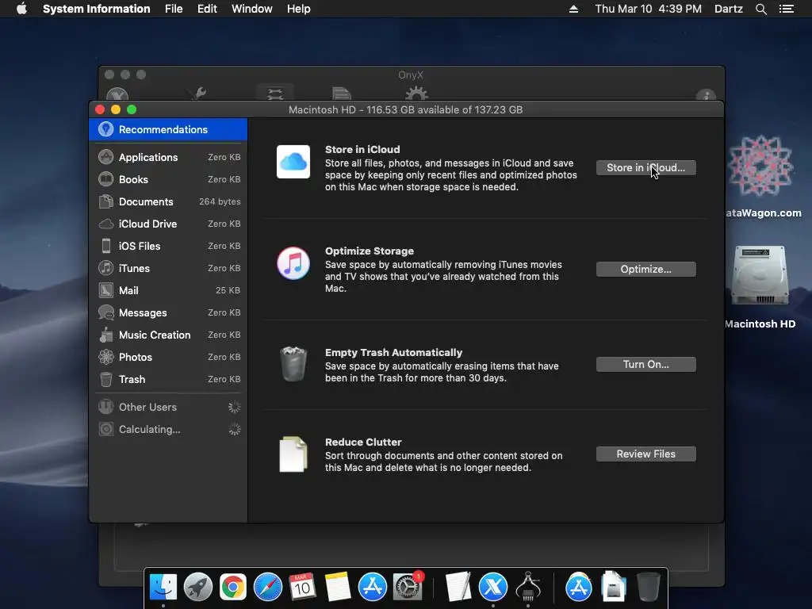This screenshot has width=812, height=609.
Task: Click the Review Files button
Action: pyautogui.click(x=645, y=454)
